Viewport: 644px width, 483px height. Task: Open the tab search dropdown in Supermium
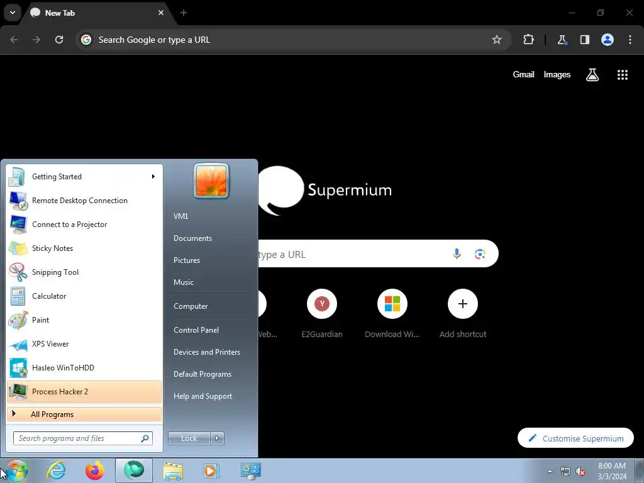13,13
